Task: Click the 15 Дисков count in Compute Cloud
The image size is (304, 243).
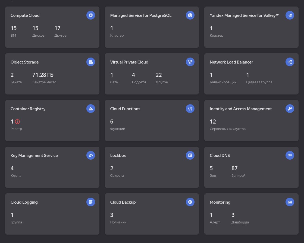Action: pos(38,31)
